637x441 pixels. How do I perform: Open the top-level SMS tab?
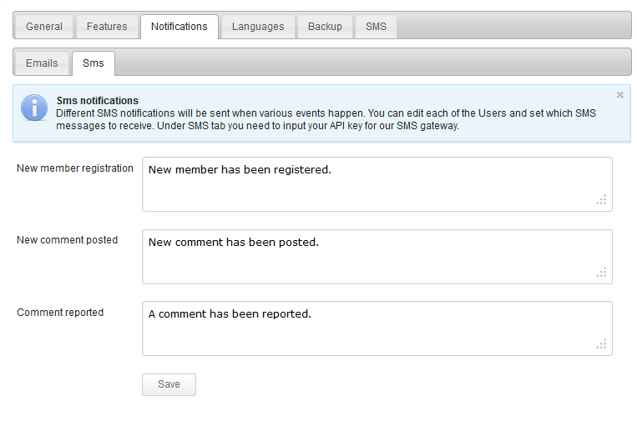[376, 27]
